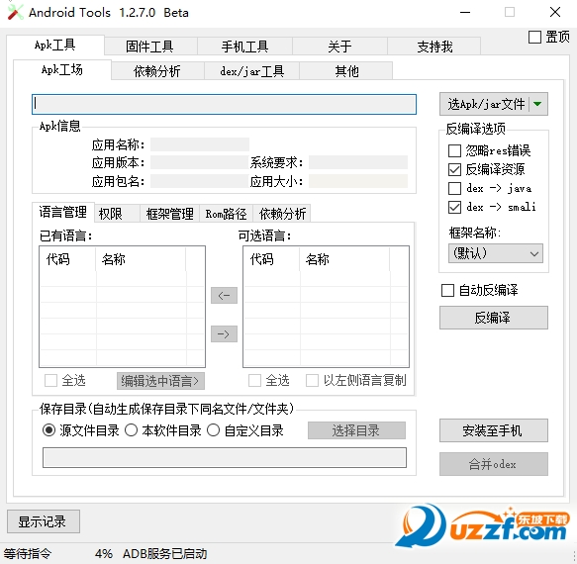Viewport: 577px width, 564px height.
Task: Enable the 以左侧语言复制 checkbox
Action: [312, 380]
